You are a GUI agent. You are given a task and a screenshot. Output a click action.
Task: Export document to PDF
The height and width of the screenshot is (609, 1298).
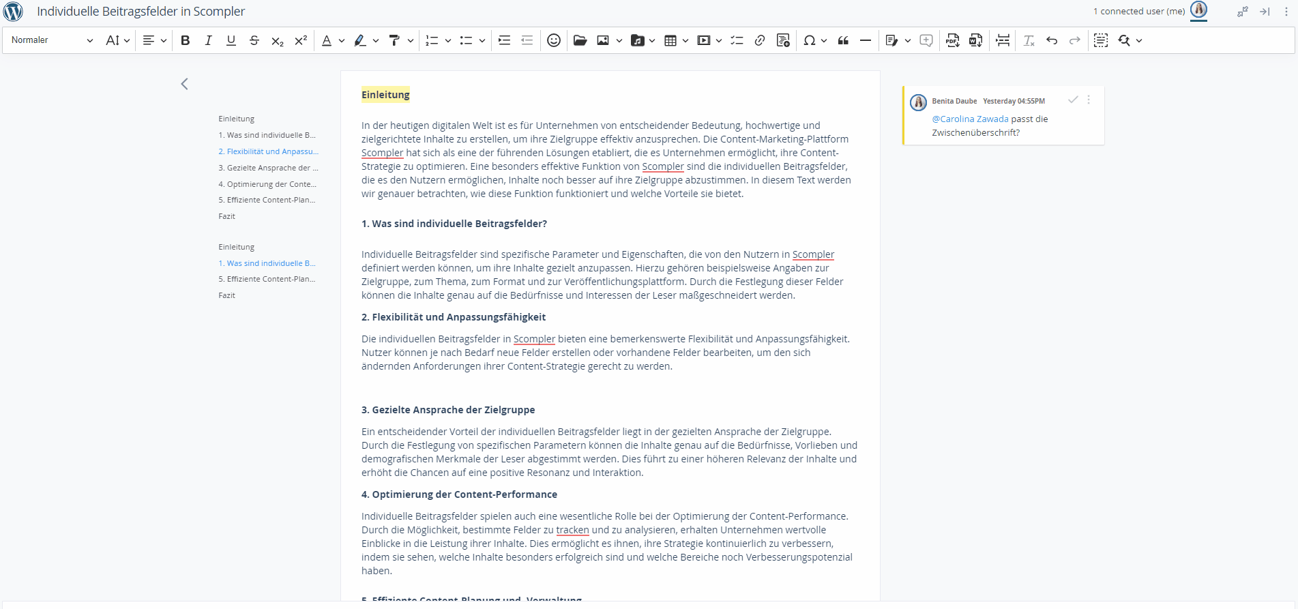[x=952, y=40]
